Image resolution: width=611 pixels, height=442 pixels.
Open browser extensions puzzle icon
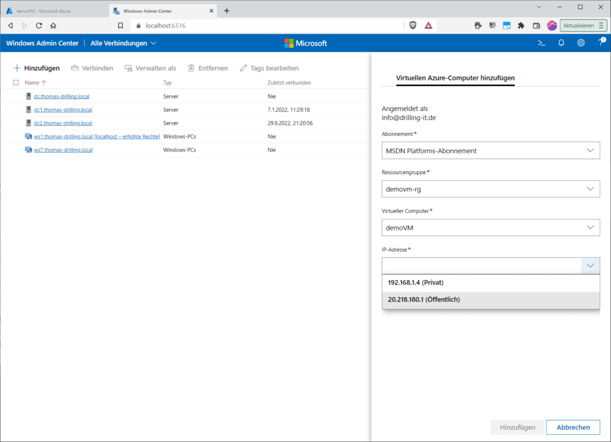tap(521, 26)
